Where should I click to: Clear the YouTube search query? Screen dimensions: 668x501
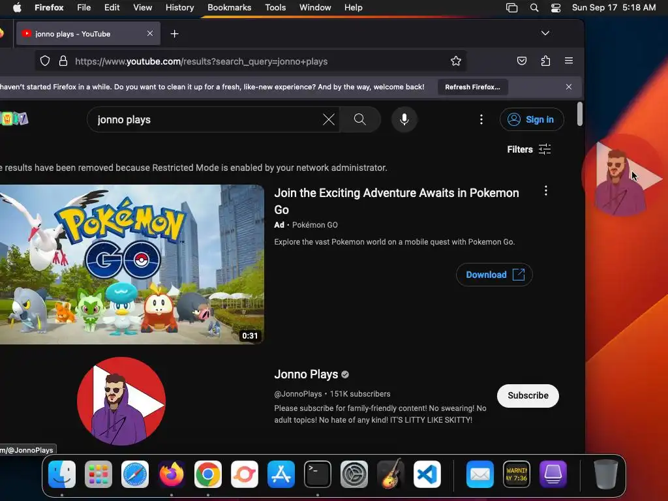[x=329, y=120]
